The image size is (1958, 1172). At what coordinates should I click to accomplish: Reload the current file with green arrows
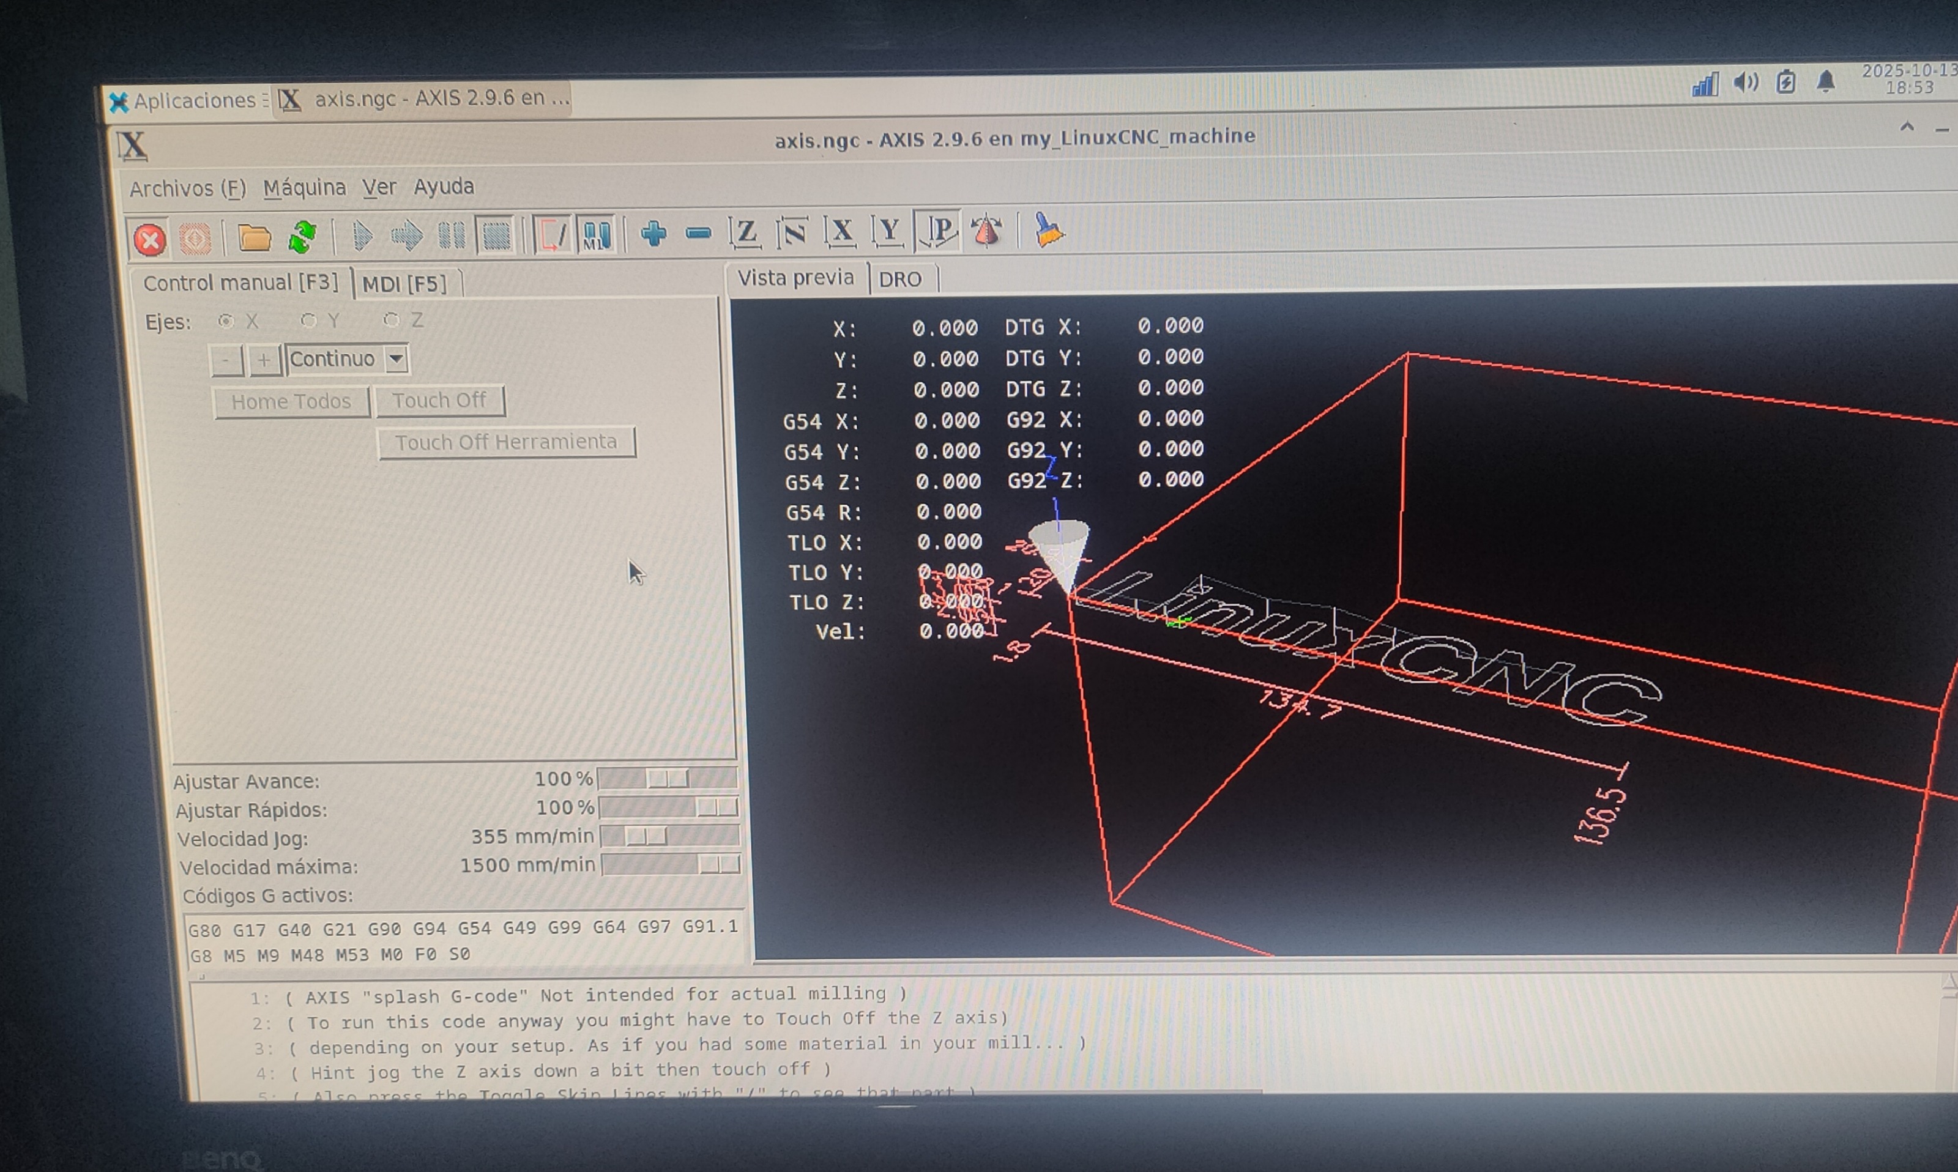[x=302, y=237]
